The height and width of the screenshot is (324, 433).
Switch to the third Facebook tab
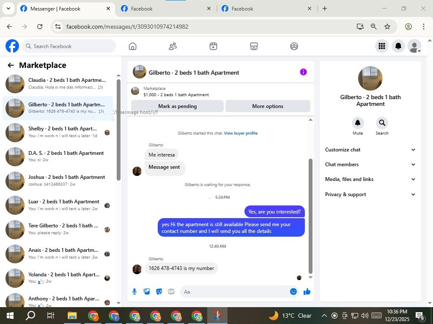coord(266,9)
